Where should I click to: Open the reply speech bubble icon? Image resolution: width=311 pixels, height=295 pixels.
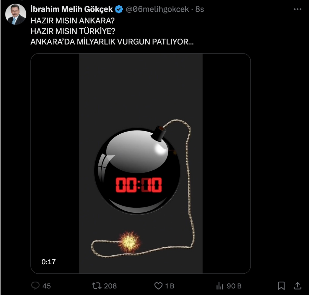(x=35, y=285)
